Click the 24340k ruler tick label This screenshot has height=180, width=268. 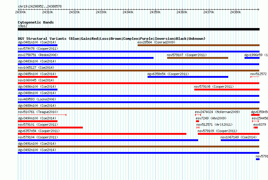click(x=128, y=12)
